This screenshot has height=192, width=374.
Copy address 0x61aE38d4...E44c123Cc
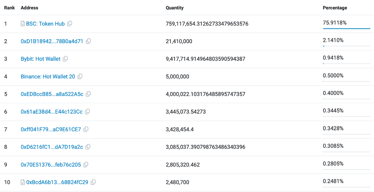(88, 112)
